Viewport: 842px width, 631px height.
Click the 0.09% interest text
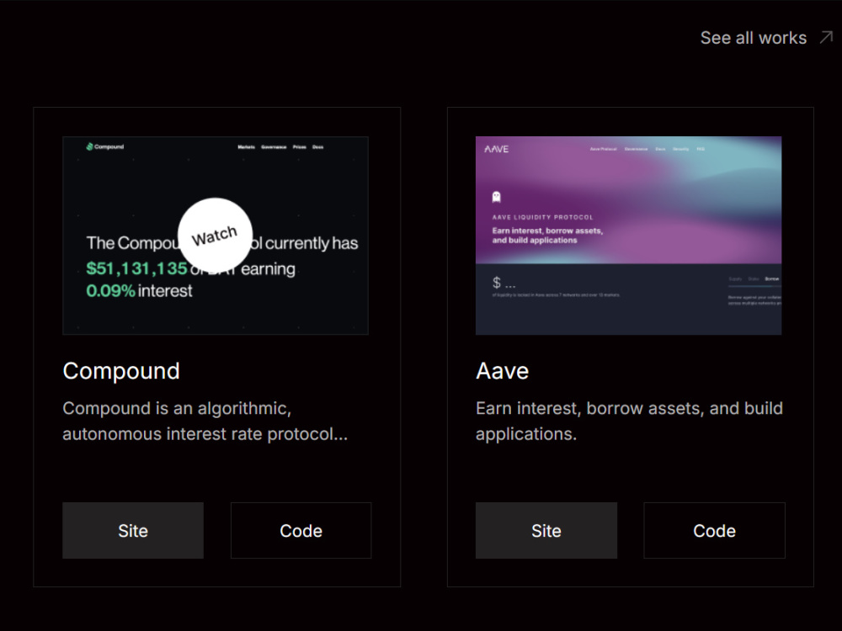point(139,291)
